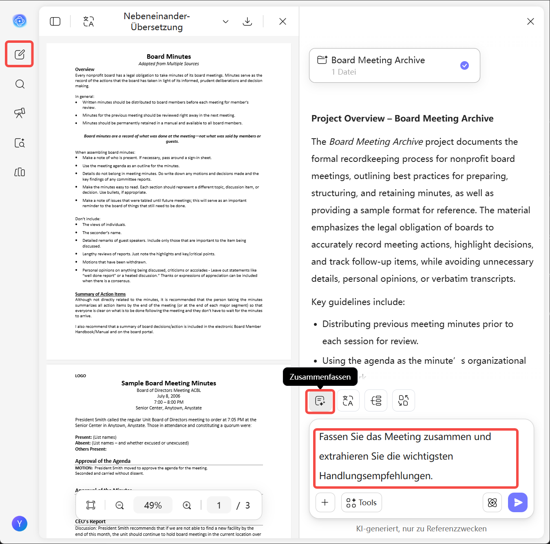Click the '1 Datei' file count label
This screenshot has width=550, height=544.
[344, 72]
